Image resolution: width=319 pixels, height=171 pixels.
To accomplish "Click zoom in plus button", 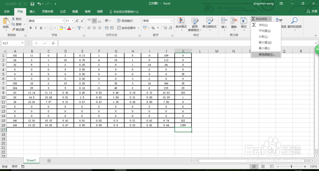I will pyautogui.click(x=305, y=167).
